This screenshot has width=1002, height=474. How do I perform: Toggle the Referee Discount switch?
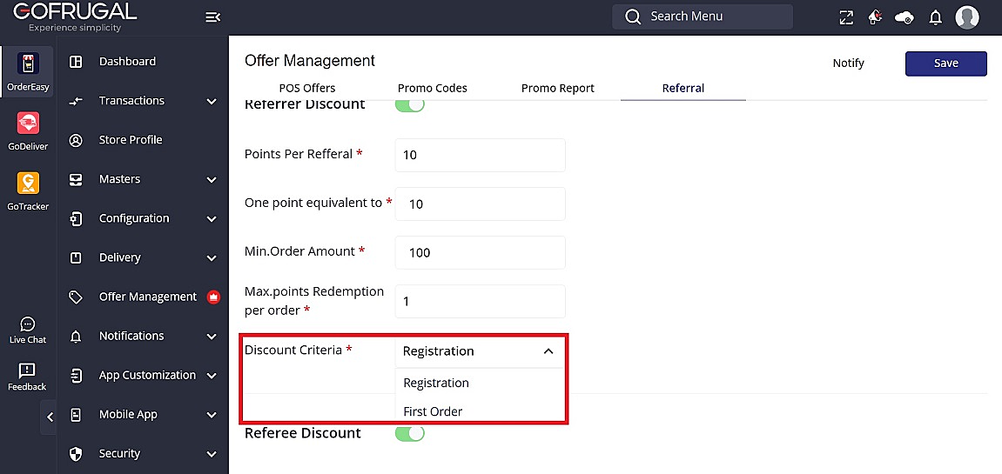[410, 433]
